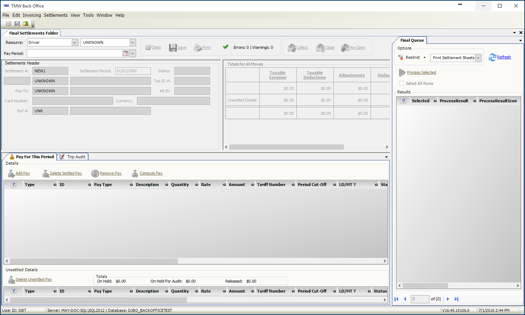Open the Invoicing menu
Screen dimensions: 525x315
coord(32,15)
